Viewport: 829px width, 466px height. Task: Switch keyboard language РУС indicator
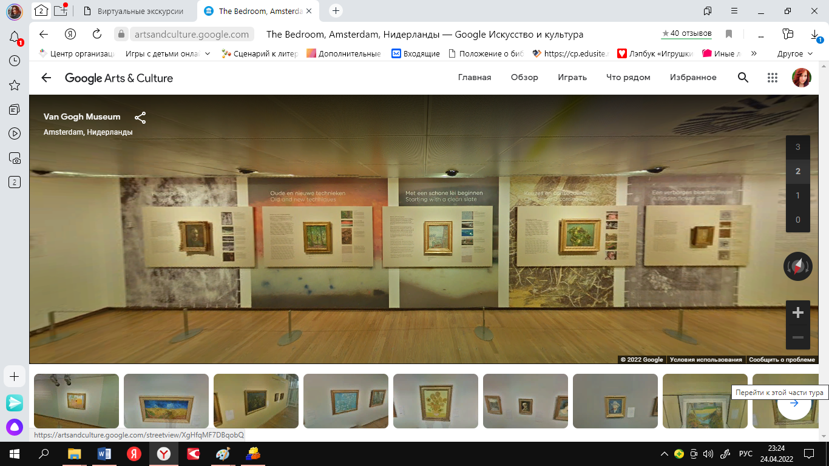745,454
